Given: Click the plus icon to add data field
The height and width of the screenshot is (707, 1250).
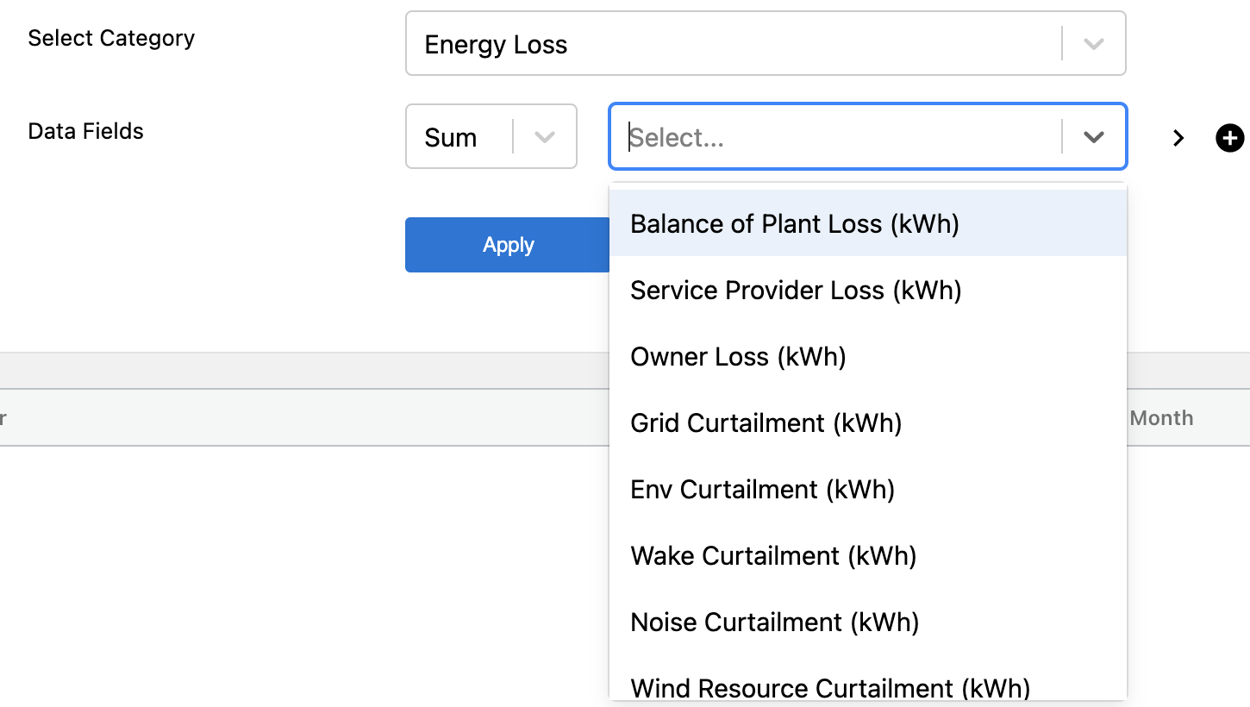Looking at the screenshot, I should click(1230, 138).
